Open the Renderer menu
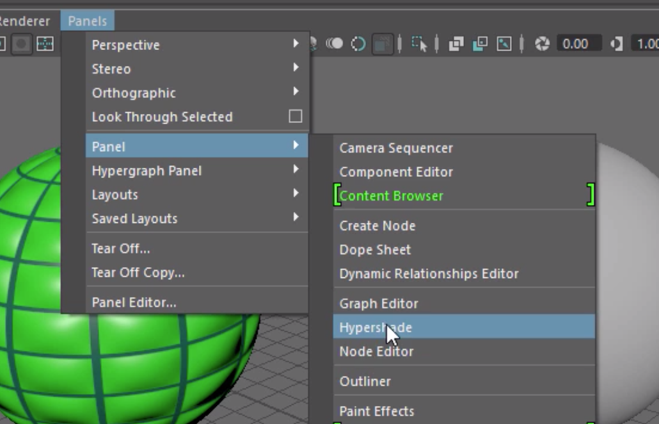The width and height of the screenshot is (659, 424). coord(26,20)
